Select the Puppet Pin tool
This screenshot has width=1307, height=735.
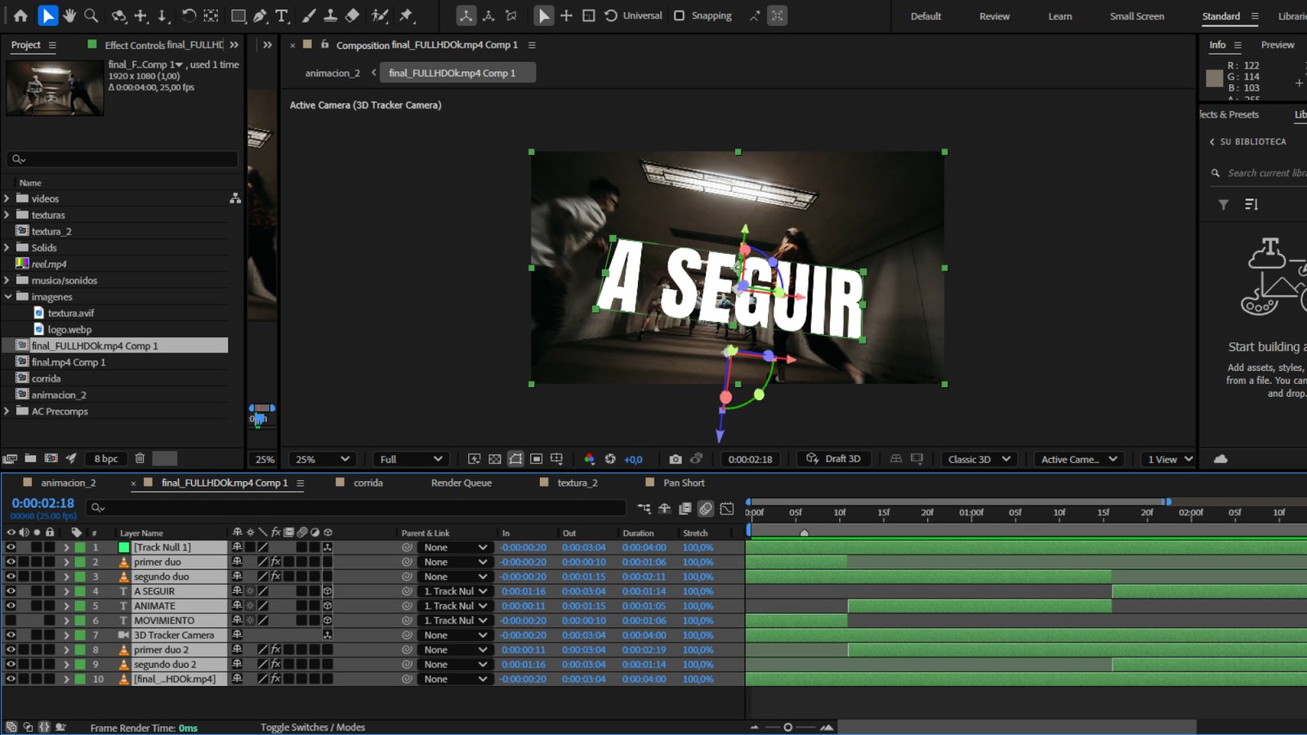(406, 16)
